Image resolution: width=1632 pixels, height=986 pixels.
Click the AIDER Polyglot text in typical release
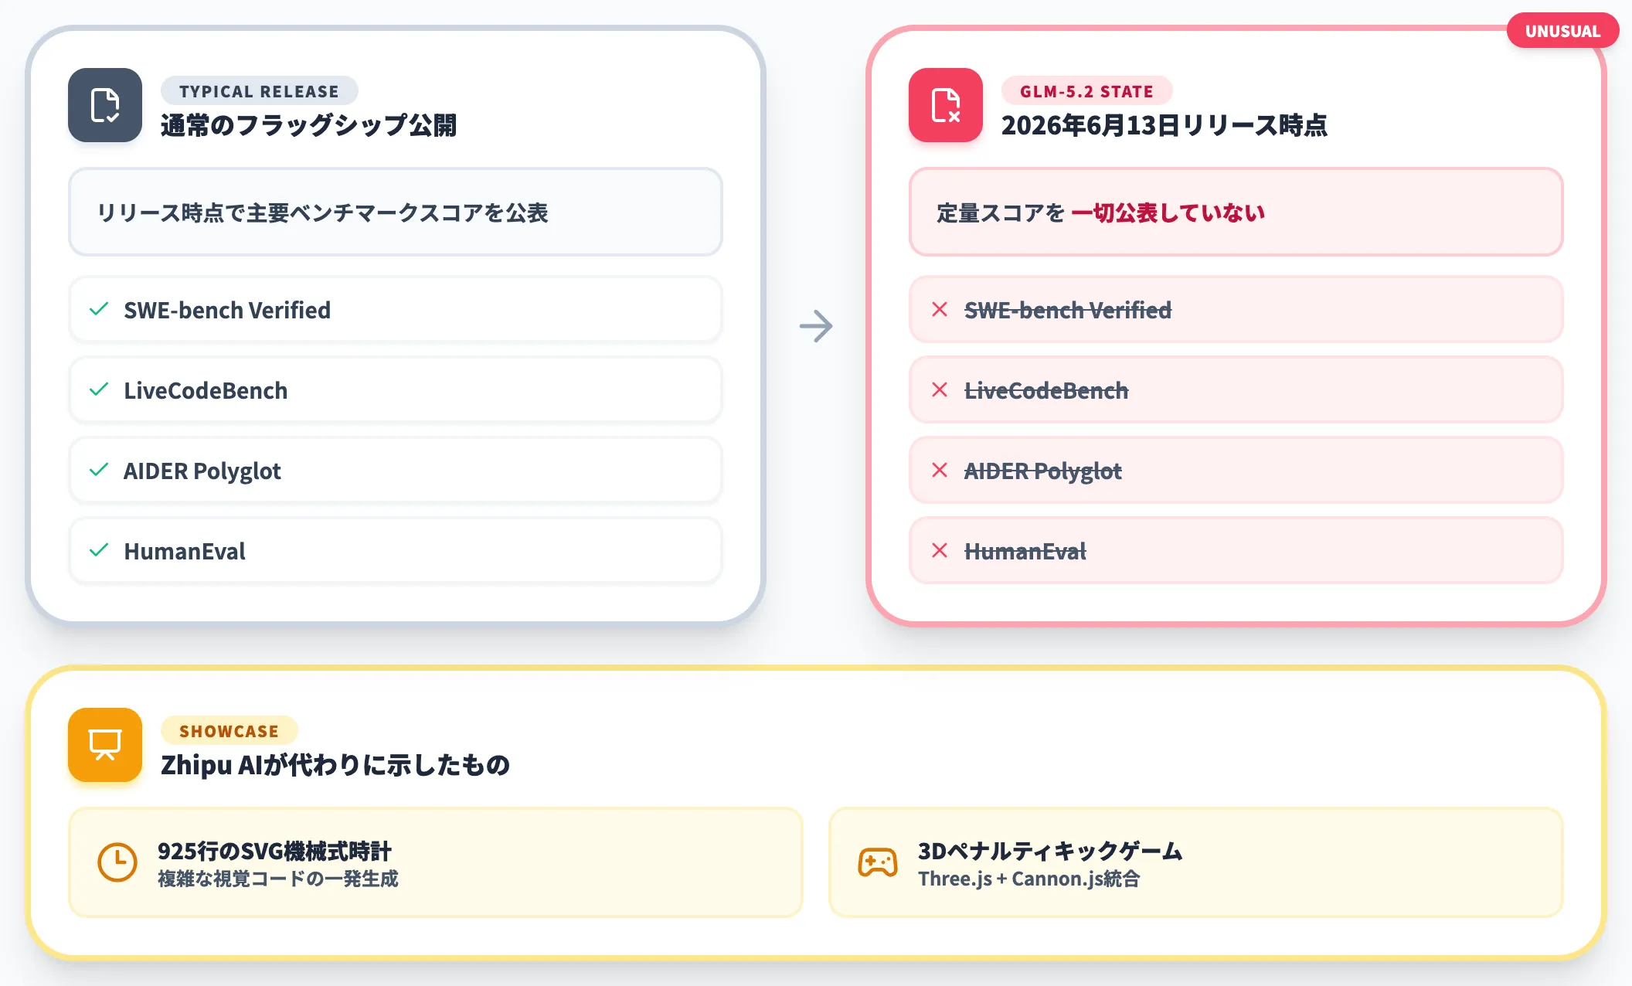point(202,471)
